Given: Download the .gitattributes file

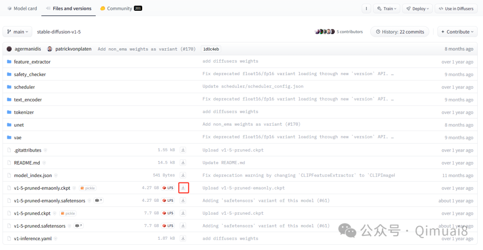Looking at the screenshot, I should tap(183, 150).
